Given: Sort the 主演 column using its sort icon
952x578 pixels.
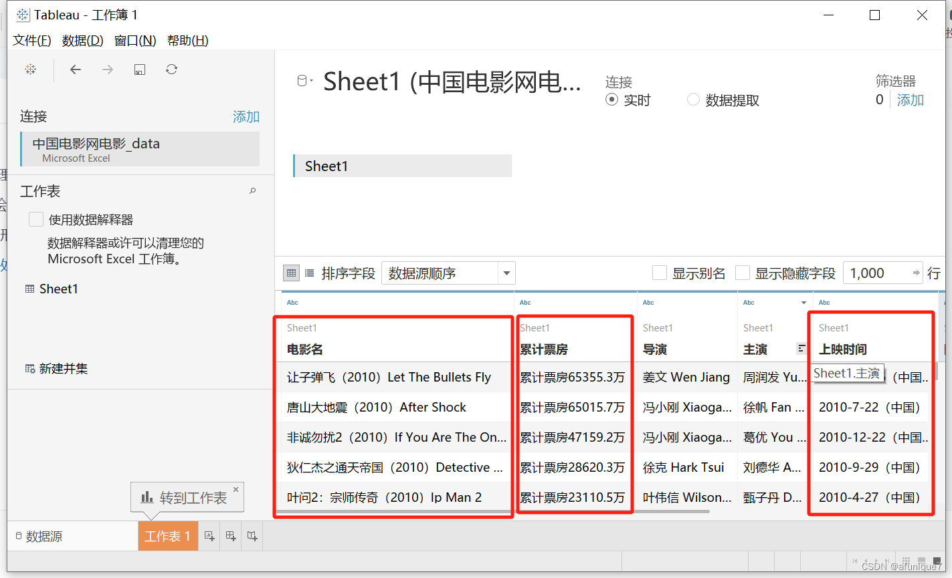Looking at the screenshot, I should 801,348.
